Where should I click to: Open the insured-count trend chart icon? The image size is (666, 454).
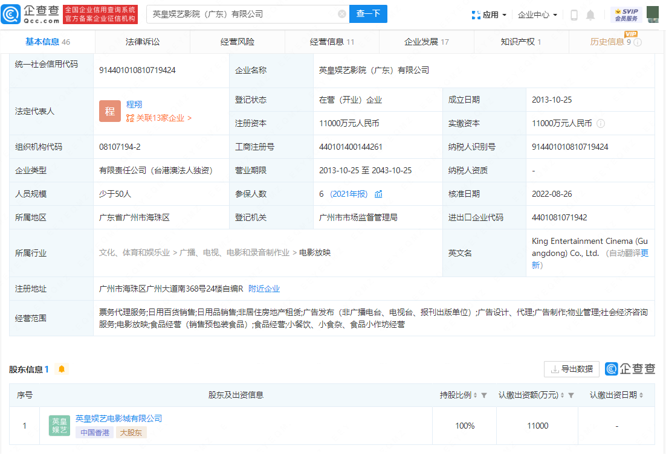[378, 194]
